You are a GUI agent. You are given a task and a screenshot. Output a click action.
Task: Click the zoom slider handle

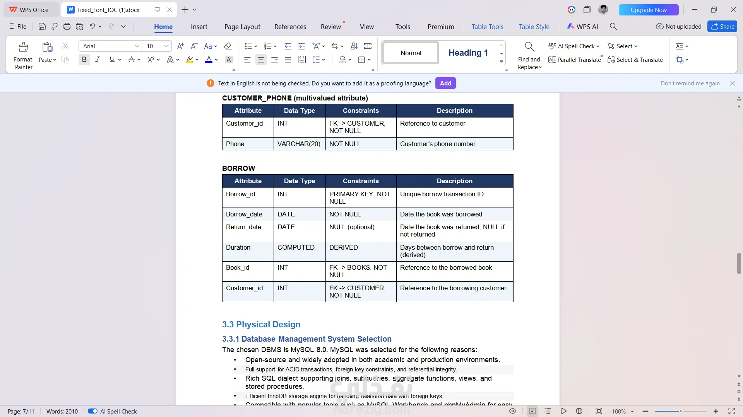681,411
